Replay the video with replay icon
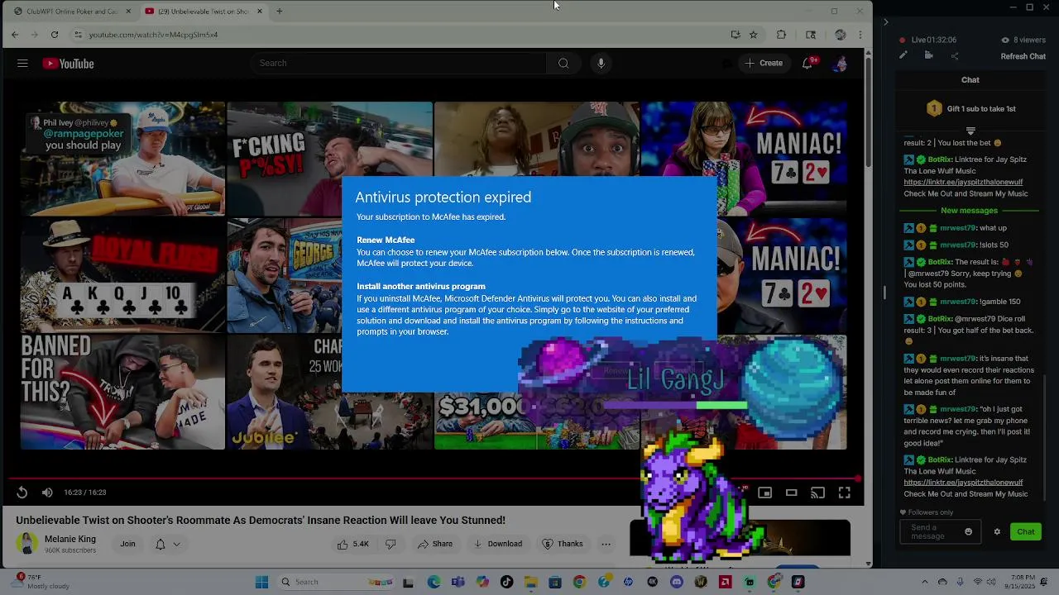 pyautogui.click(x=22, y=493)
